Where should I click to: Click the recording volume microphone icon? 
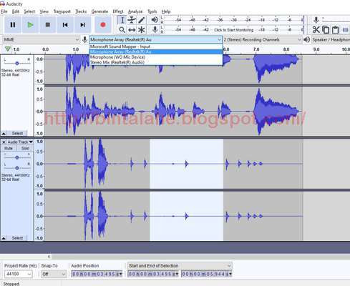click(x=316, y=20)
